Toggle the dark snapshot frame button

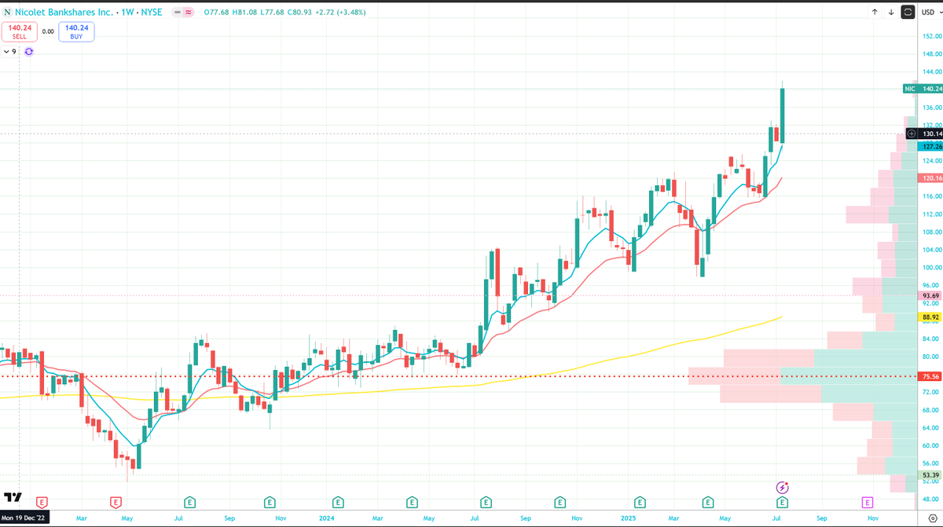(908, 13)
